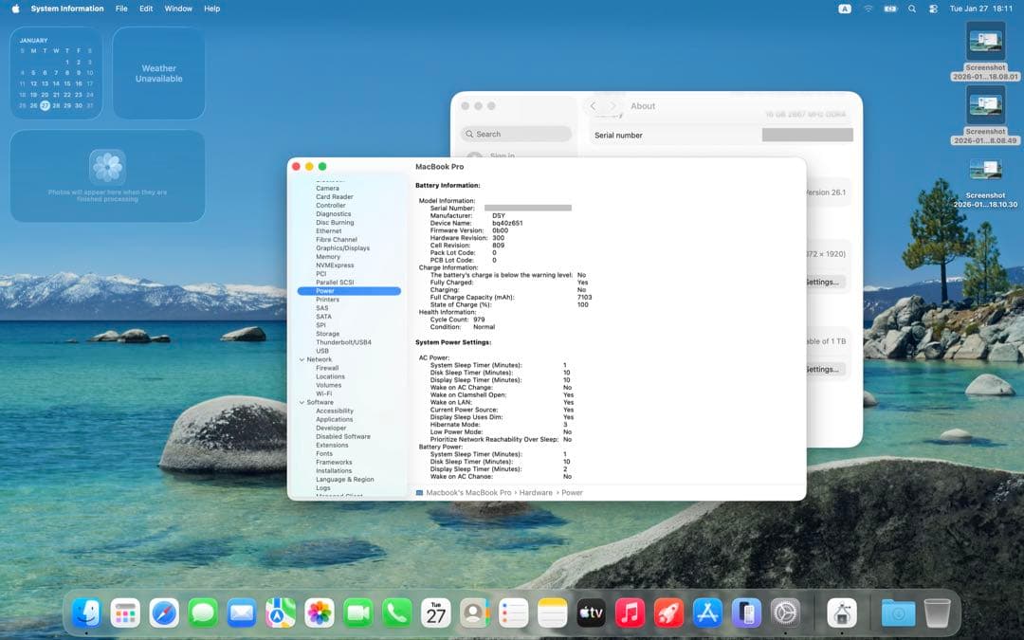Viewport: 1024px width, 640px height.
Task: Open the Trash from the Dock
Action: tap(939, 613)
